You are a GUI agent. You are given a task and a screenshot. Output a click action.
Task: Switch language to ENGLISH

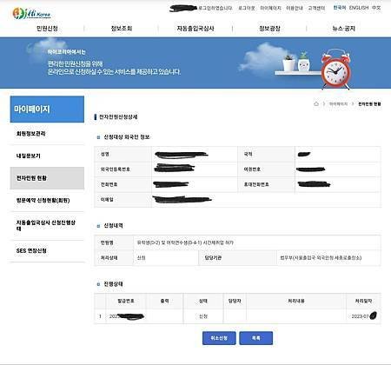[x=359, y=8]
